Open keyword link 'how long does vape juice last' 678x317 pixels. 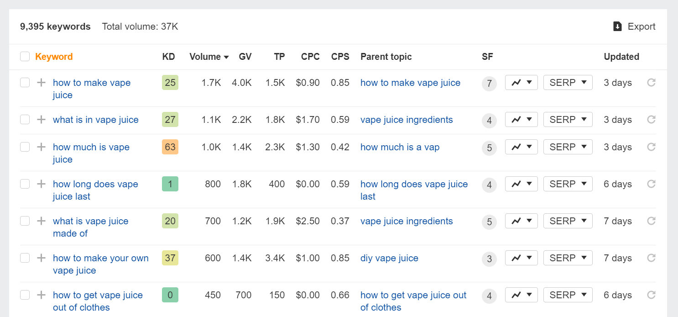pyautogui.click(x=95, y=190)
